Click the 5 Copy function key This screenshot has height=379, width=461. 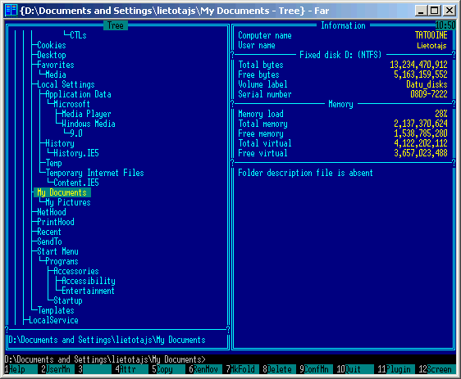point(169,369)
